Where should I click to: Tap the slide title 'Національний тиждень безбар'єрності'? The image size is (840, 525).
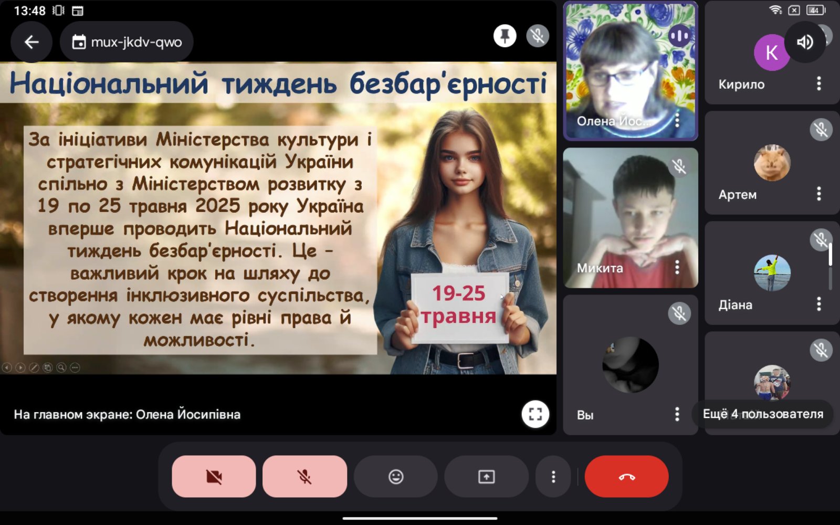pos(278,83)
